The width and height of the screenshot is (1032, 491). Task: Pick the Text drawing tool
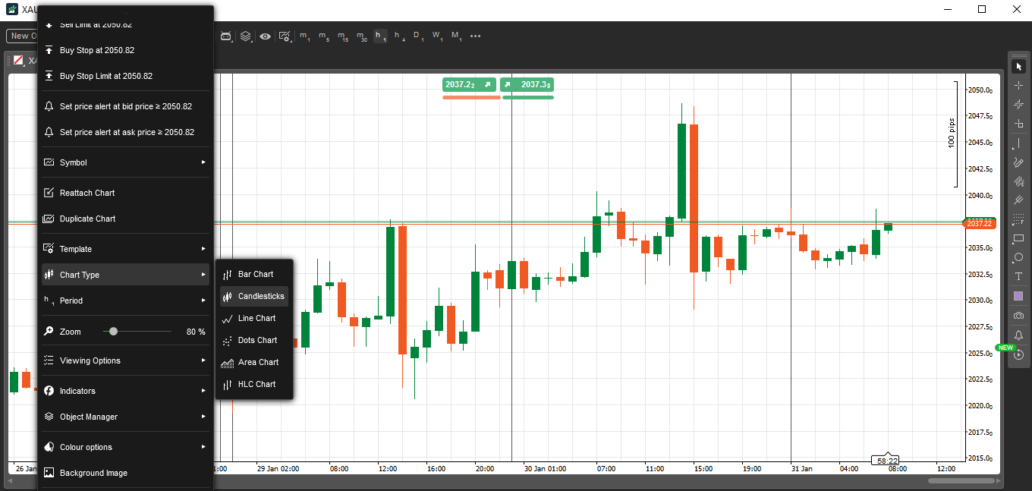(1018, 276)
